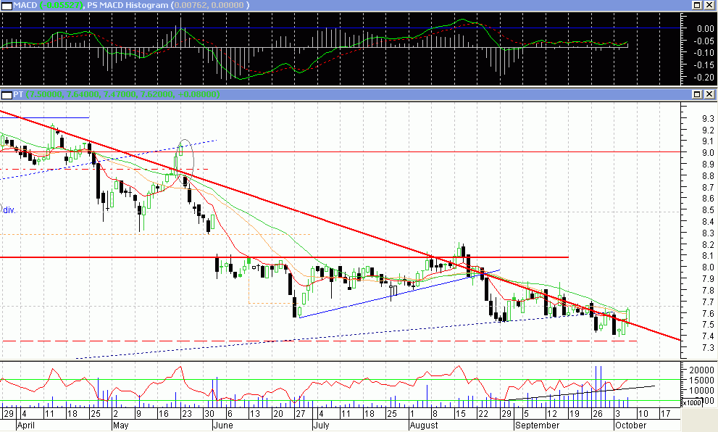The width and height of the screenshot is (718, 432).
Task: Maximize the PT price chart panel
Action: 696,94
